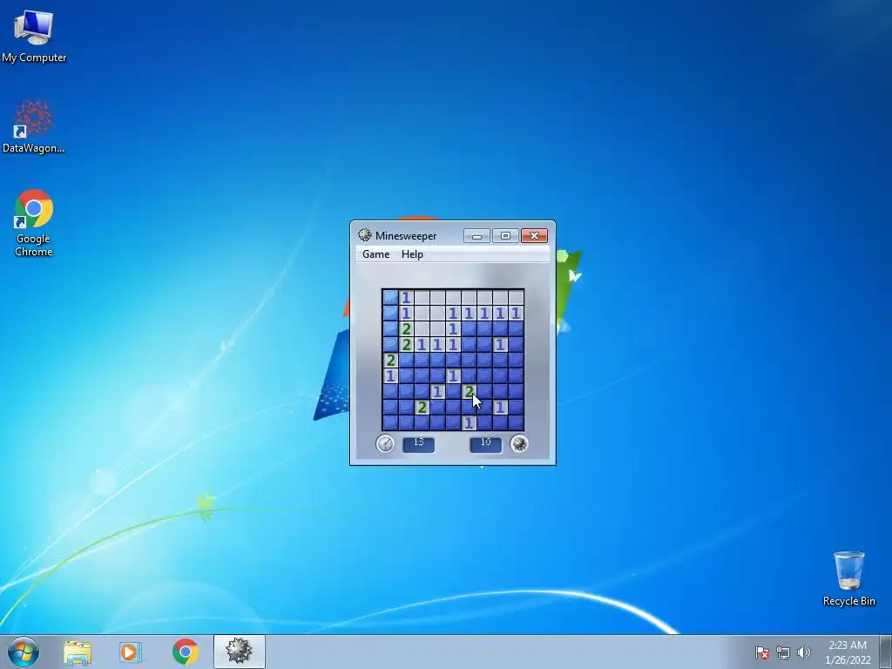Click the mine icon beside the mine counter
The image size is (892, 669).
click(x=519, y=443)
